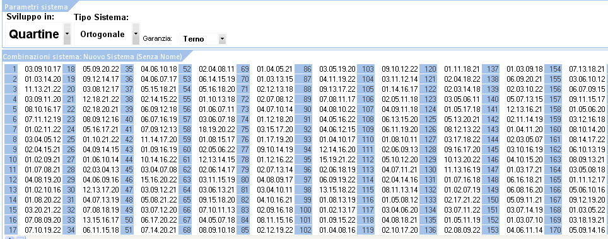Select combination 04.08.18.21
The image size is (608, 239).
pyautogui.click(x=400, y=220)
